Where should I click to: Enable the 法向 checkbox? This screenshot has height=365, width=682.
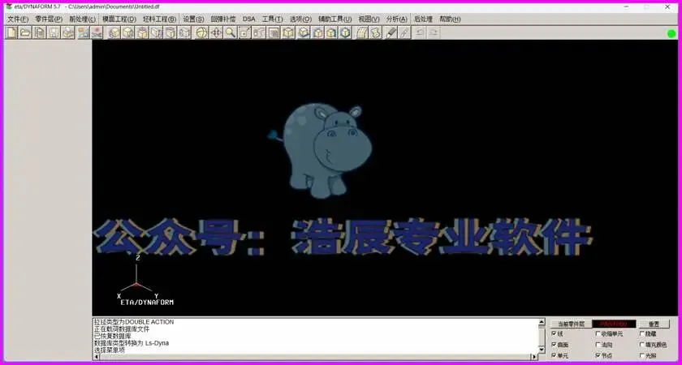598,345
